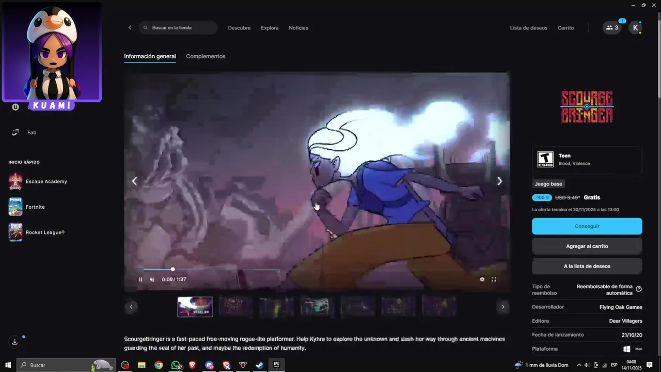Image resolution: width=661 pixels, height=372 pixels.
Task: Click the ESP language indicator
Action: click(x=614, y=365)
